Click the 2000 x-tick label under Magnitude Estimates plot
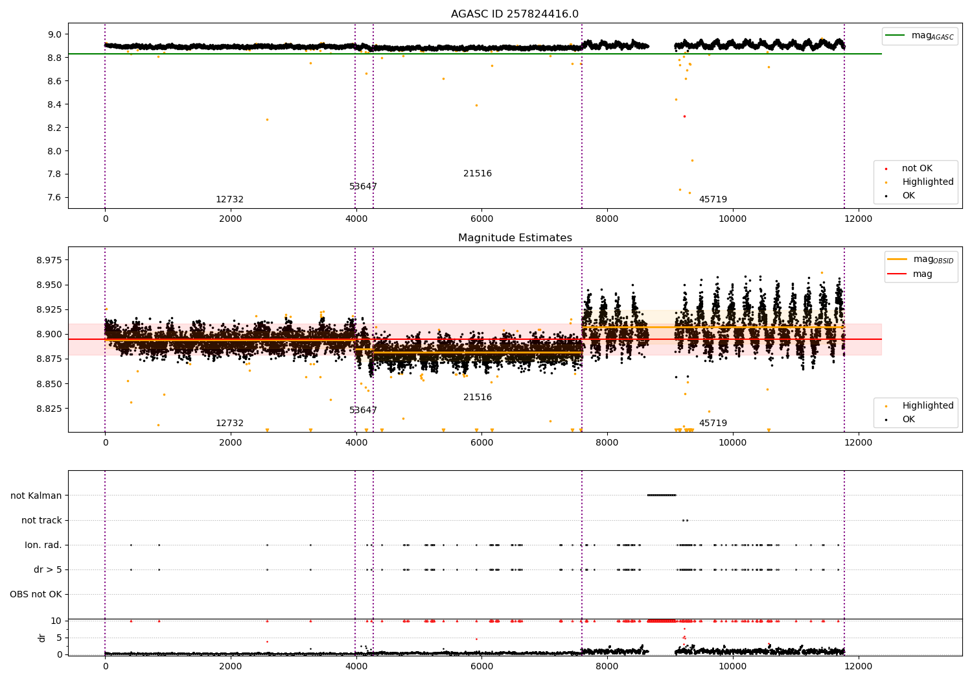The image size is (972, 681). click(x=231, y=443)
